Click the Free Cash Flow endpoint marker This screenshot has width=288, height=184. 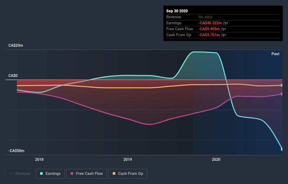[x=282, y=94]
